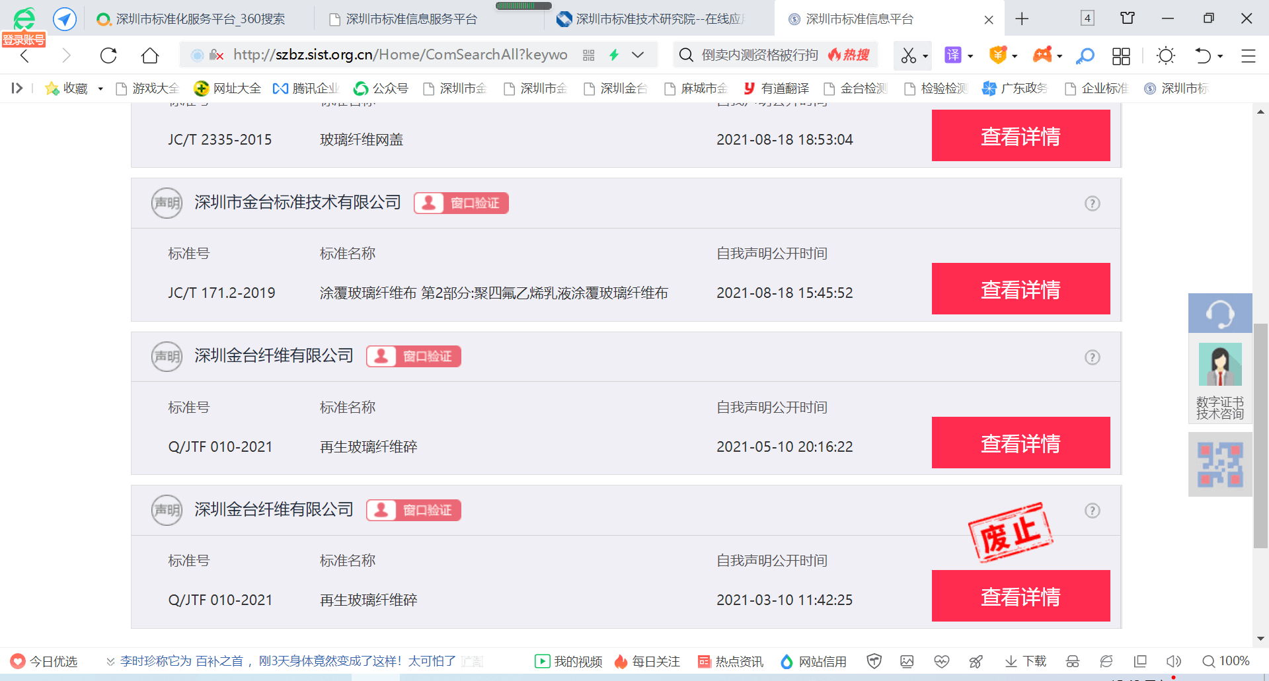This screenshot has height=681, width=1269.
Task: Click the tab count 4 icon
Action: tap(1087, 18)
